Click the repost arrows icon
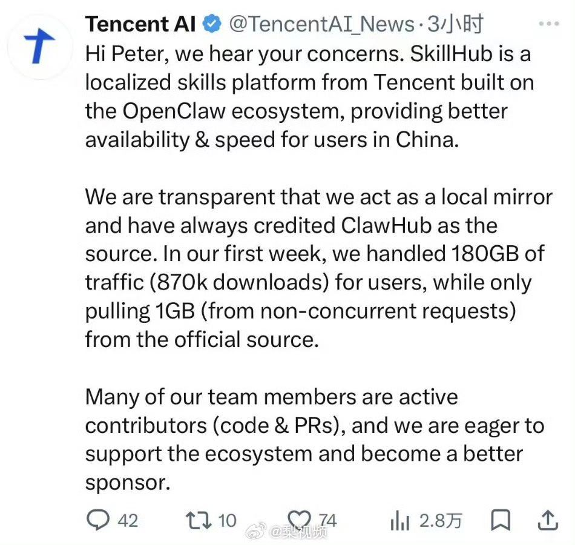The height and width of the screenshot is (545, 575). coord(200,520)
